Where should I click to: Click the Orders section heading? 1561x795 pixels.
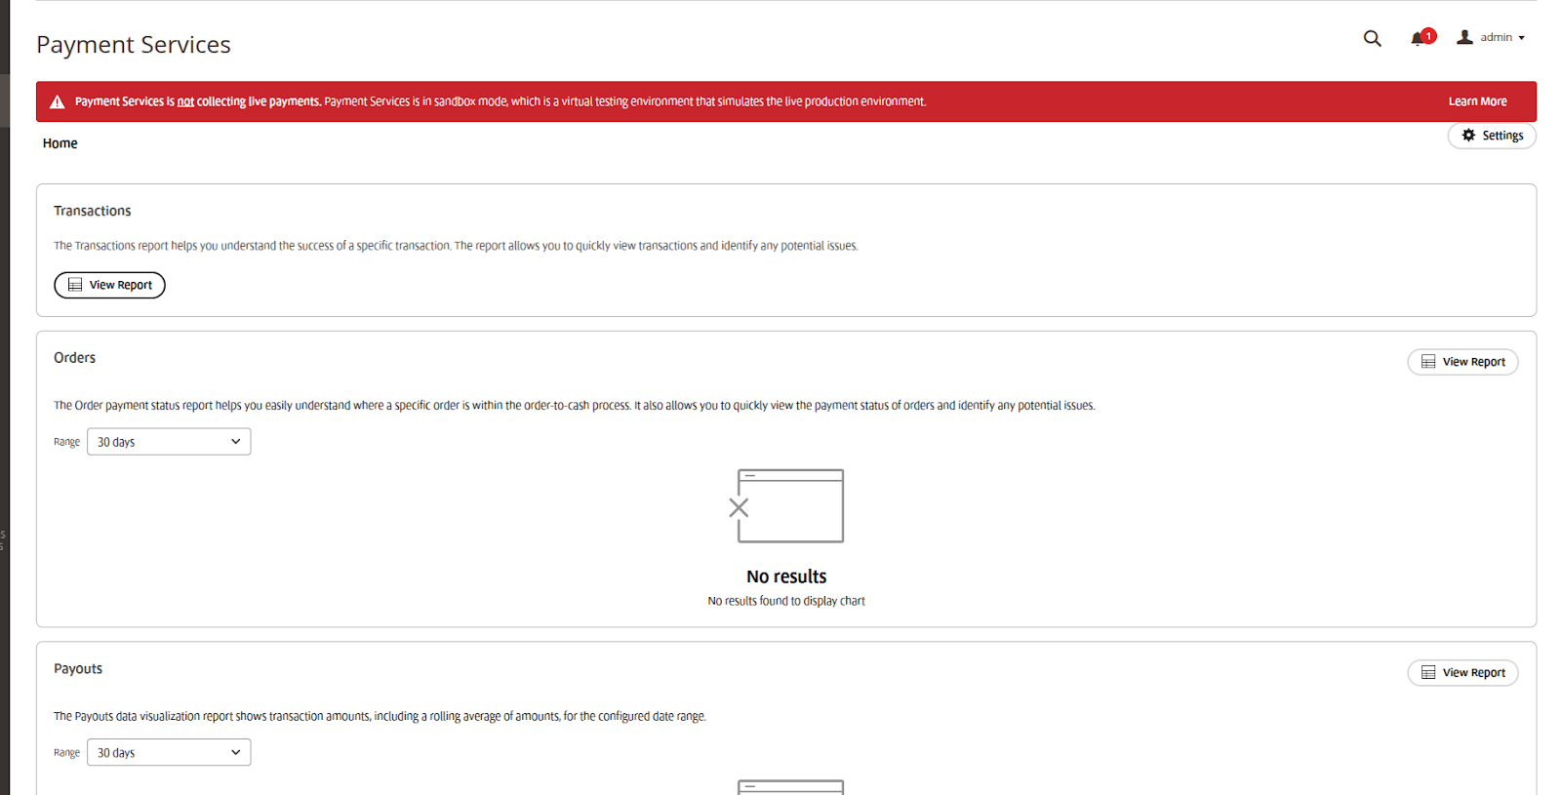coord(74,358)
